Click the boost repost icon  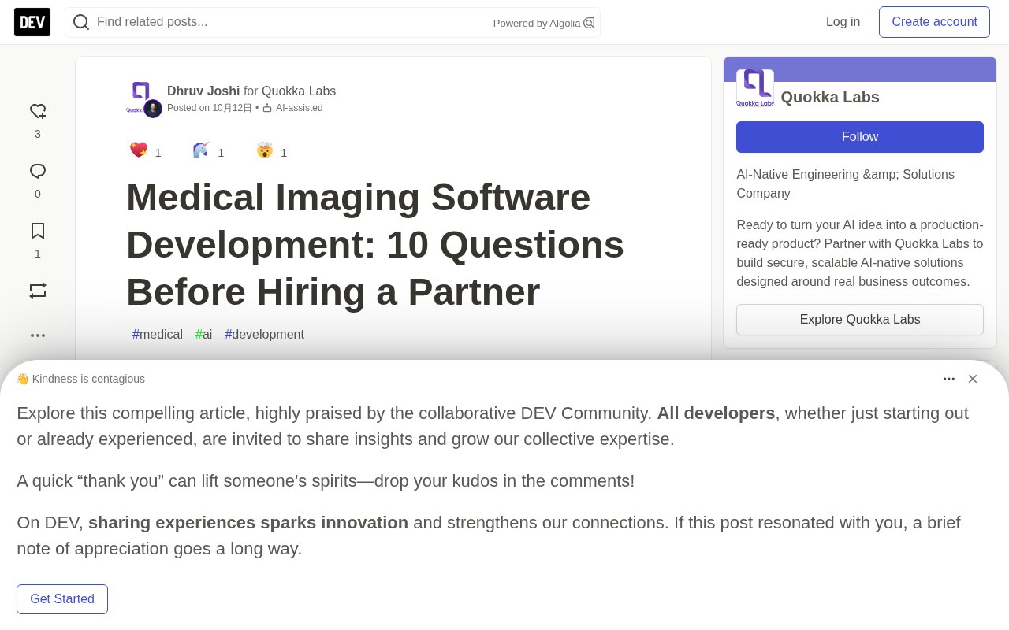click(38, 291)
